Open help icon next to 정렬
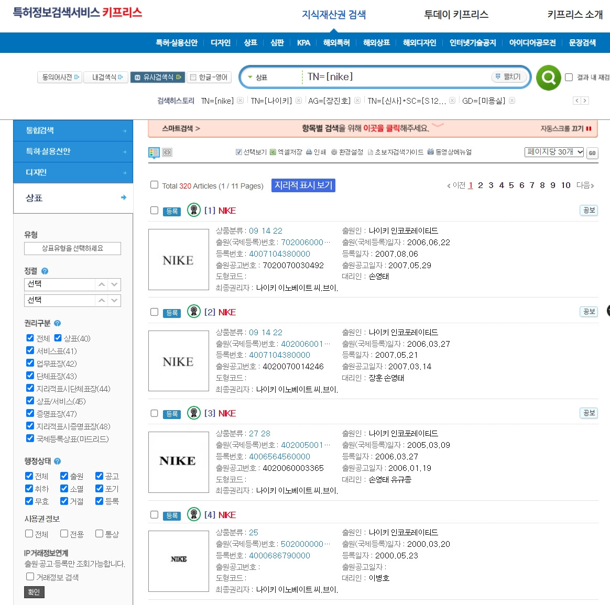This screenshot has height=605, width=610. pyautogui.click(x=45, y=271)
